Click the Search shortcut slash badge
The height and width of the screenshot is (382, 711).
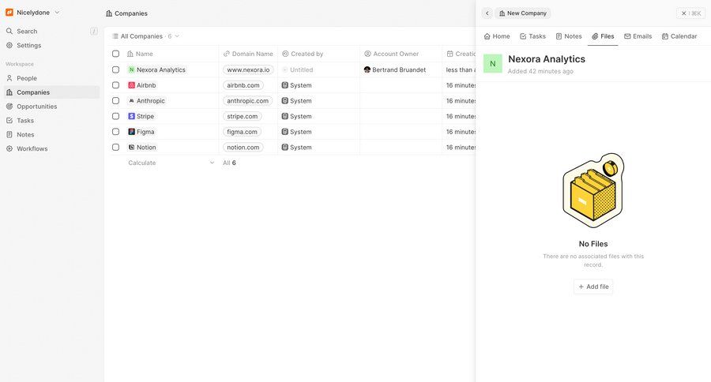tap(94, 32)
